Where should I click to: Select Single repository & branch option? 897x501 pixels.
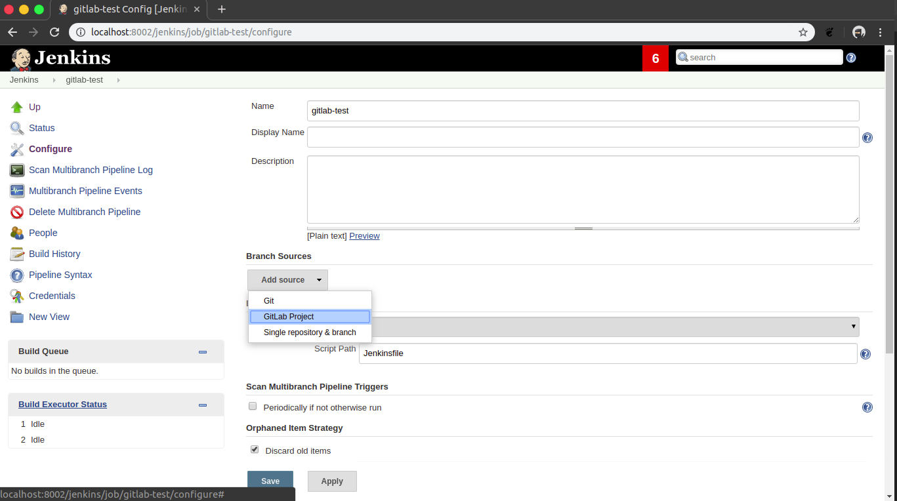310,332
